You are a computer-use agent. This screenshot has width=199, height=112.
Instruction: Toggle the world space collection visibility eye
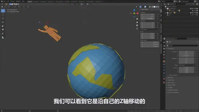click(195, 9)
